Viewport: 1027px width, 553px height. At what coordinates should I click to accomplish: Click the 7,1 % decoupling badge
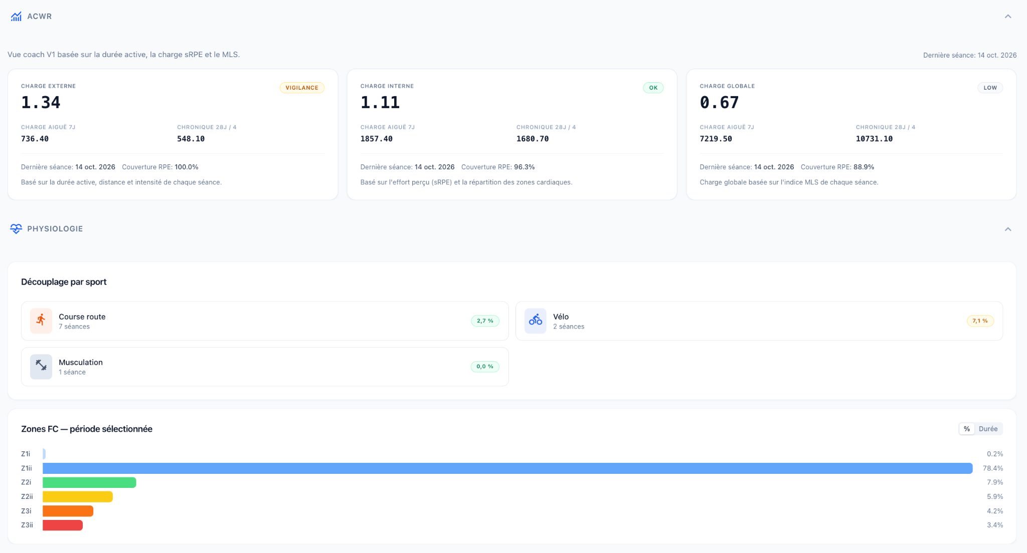pos(980,321)
